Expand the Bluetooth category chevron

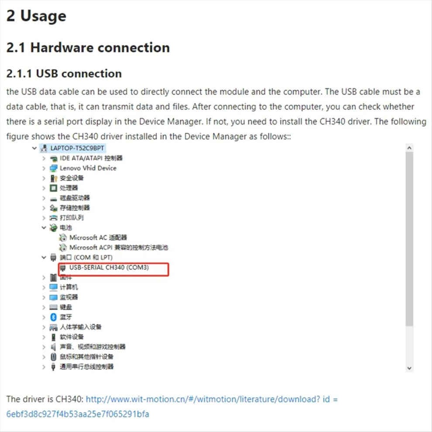(44, 317)
